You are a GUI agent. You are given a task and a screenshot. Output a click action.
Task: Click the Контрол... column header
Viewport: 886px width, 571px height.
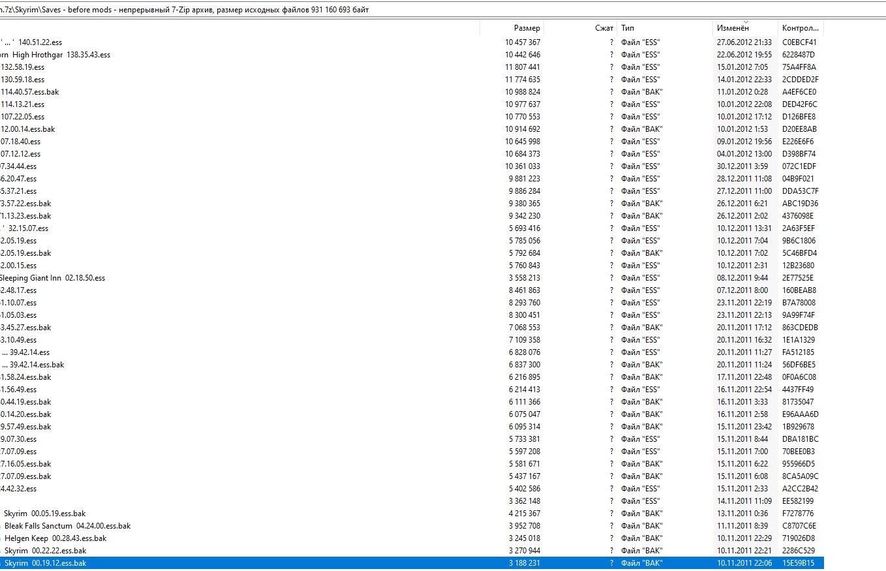click(x=801, y=28)
